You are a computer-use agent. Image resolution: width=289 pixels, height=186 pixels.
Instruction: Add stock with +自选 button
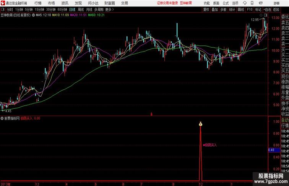(267, 10)
